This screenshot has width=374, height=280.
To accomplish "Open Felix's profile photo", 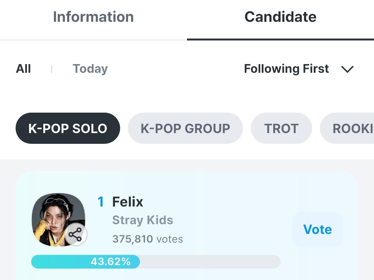I will (55, 215).
